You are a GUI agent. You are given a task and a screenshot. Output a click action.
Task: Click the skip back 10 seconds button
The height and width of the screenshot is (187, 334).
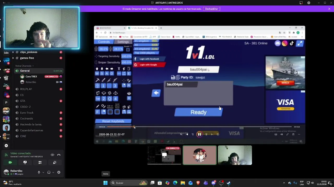pyautogui.click(x=193, y=134)
